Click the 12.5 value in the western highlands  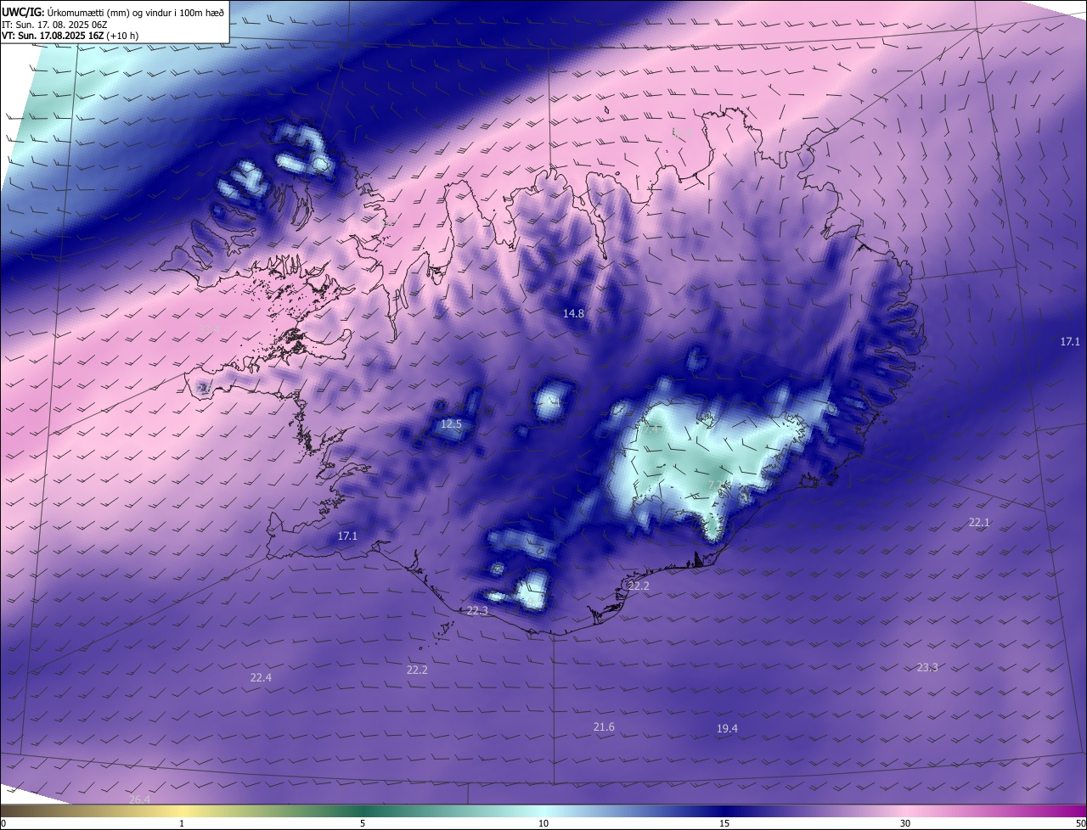(x=451, y=423)
